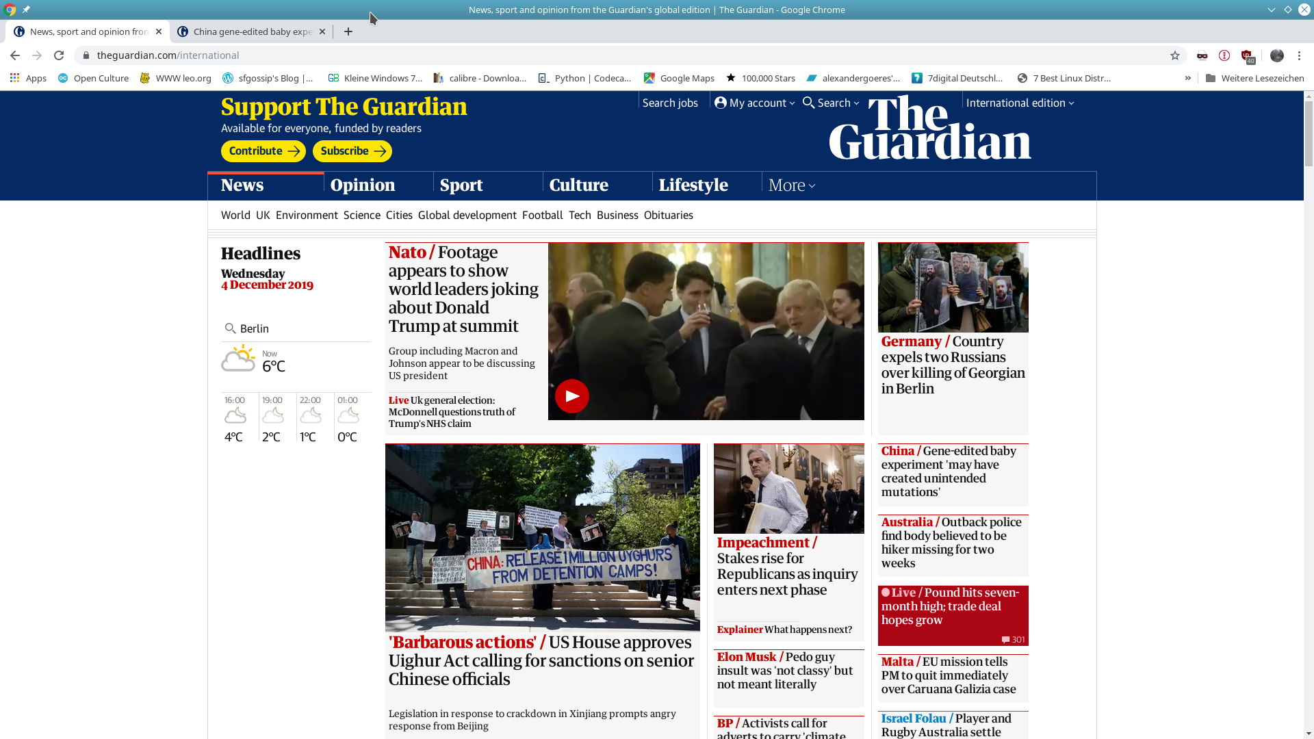This screenshot has width=1314, height=739.
Task: Click the weather location search icon
Action: click(x=230, y=328)
